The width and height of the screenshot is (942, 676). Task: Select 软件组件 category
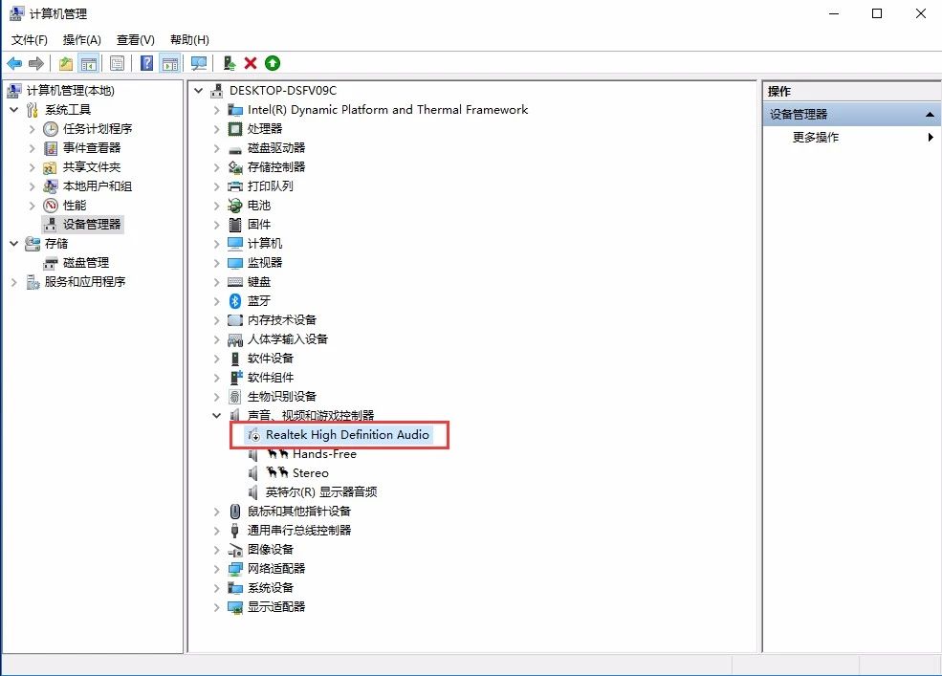[x=271, y=378]
